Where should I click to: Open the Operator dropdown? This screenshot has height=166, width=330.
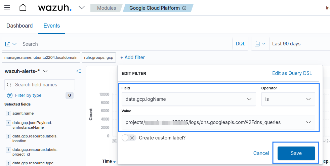pyautogui.click(x=288, y=99)
